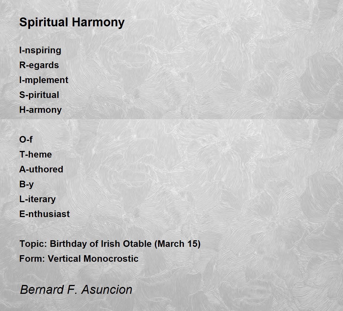Click the 'Topic:' label
The width and height of the screenshot is (343, 311).
33,244
